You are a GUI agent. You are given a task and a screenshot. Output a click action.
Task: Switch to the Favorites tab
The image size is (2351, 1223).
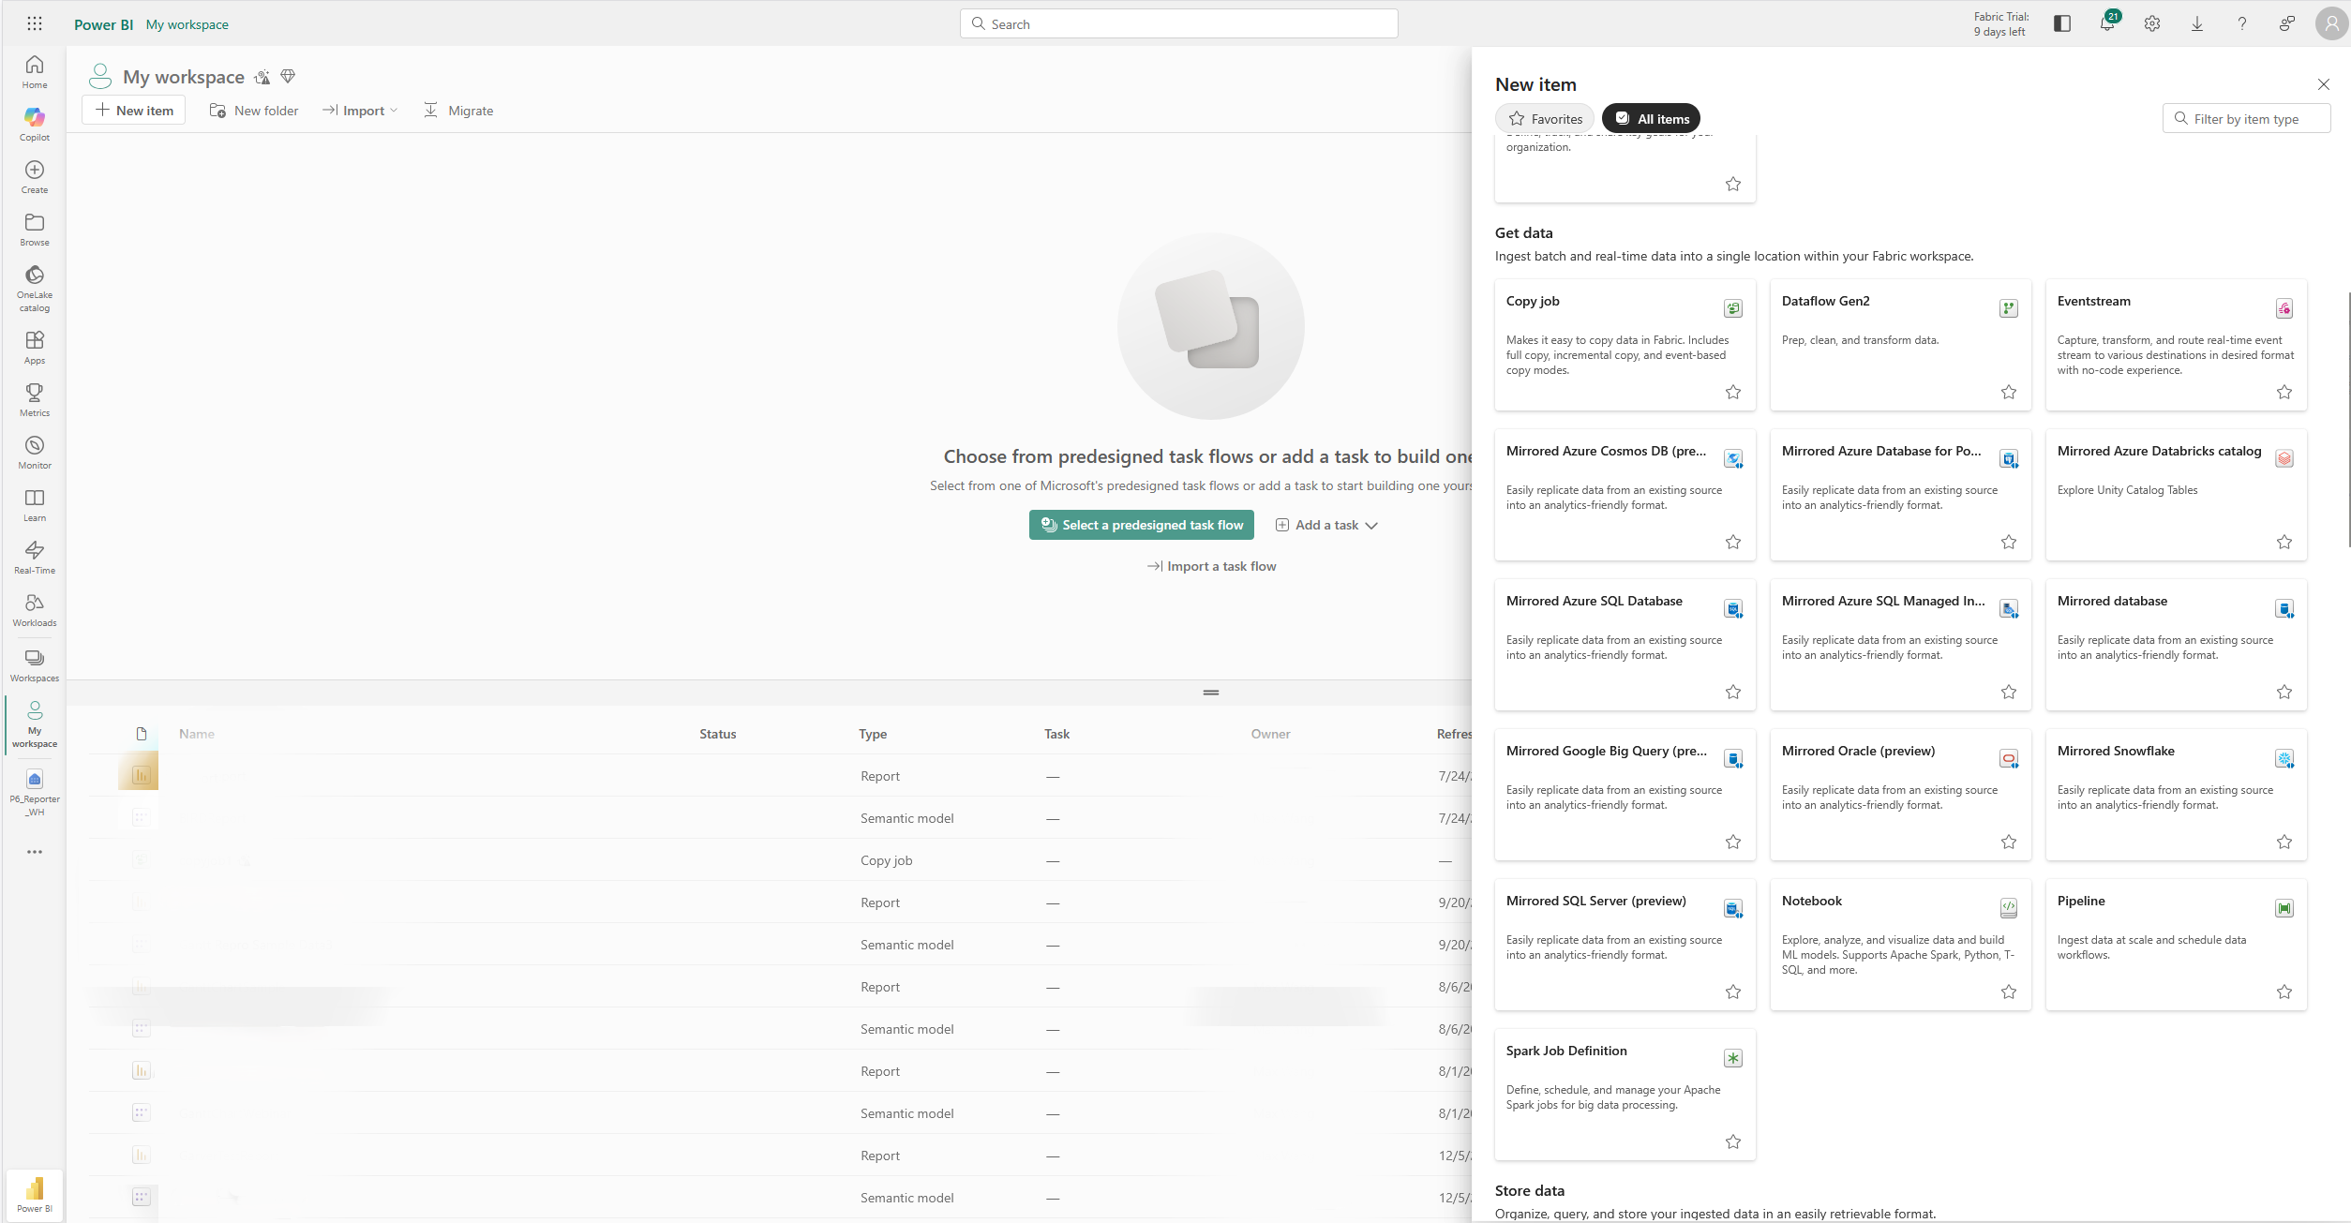click(x=1544, y=119)
